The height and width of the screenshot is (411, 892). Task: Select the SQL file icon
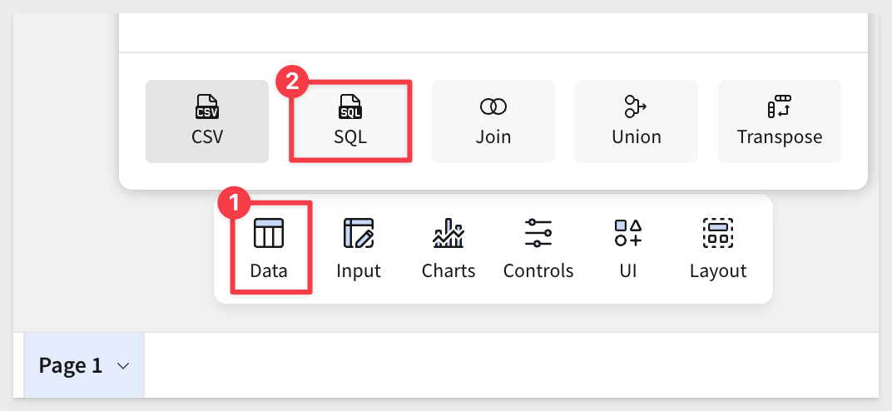(349, 106)
